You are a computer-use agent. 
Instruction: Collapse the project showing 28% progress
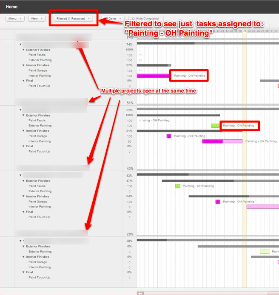coord(20,241)
